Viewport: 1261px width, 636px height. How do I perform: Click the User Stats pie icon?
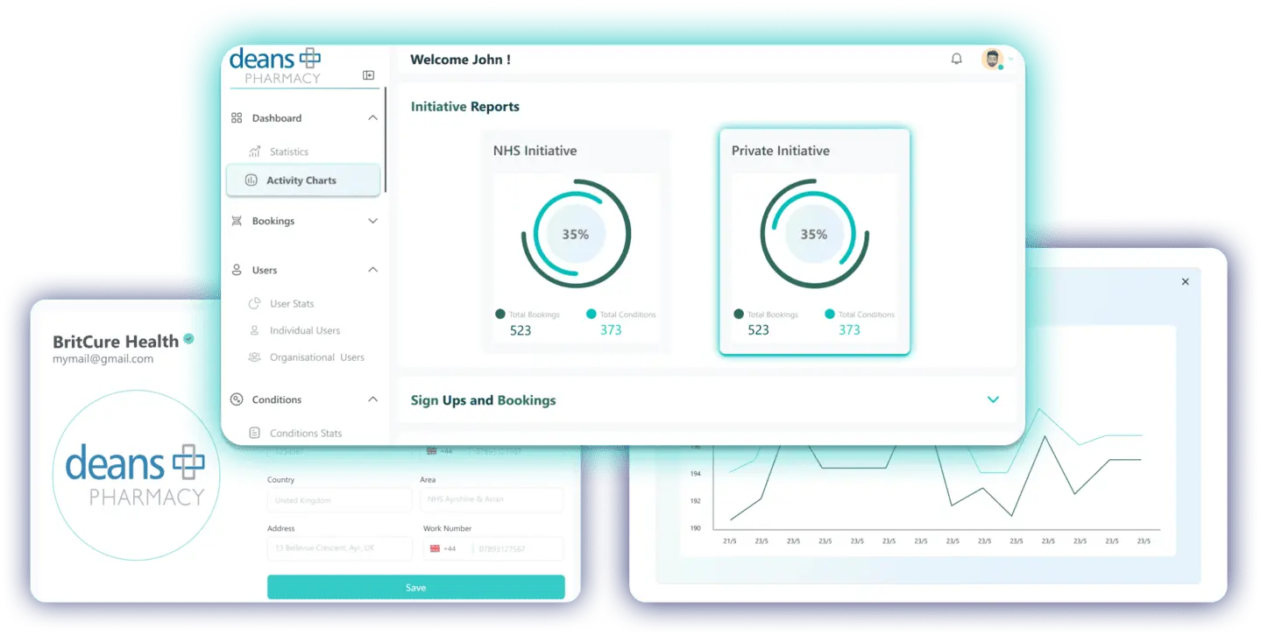(255, 304)
